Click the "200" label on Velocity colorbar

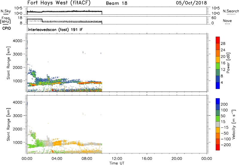coord(224,104)
